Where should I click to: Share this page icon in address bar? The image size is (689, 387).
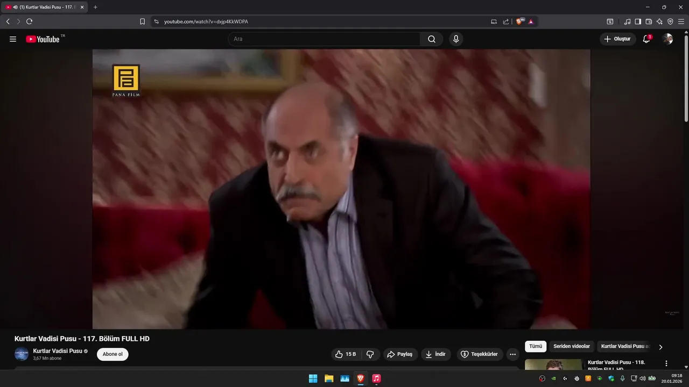(x=506, y=21)
